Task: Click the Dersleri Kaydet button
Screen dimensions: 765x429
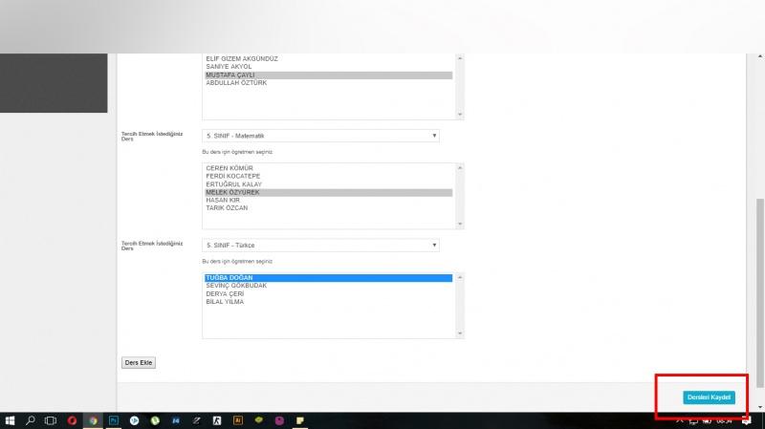Action: coord(709,397)
